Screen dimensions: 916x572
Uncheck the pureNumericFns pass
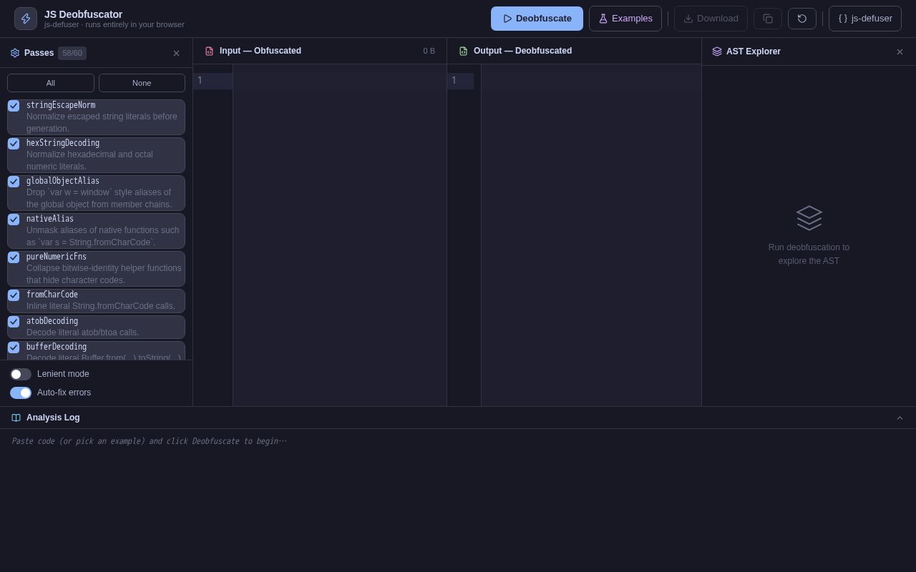coord(14,257)
